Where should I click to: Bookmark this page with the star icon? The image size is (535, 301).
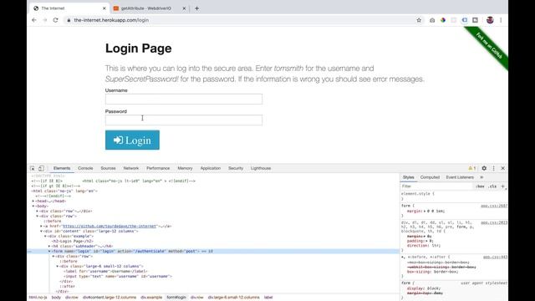tap(419, 20)
